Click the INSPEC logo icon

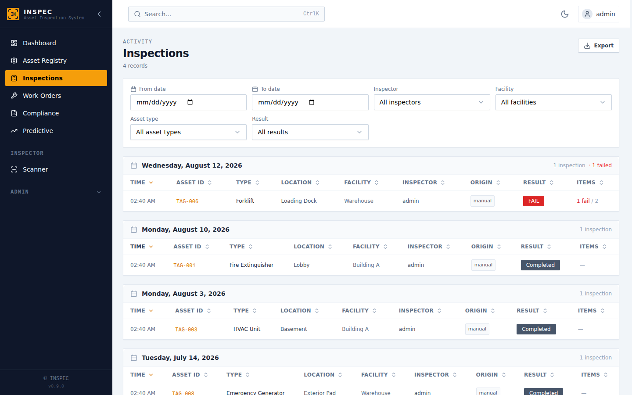13,14
